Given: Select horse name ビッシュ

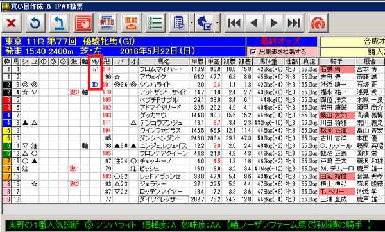Looking at the screenshot, I should [150, 169].
